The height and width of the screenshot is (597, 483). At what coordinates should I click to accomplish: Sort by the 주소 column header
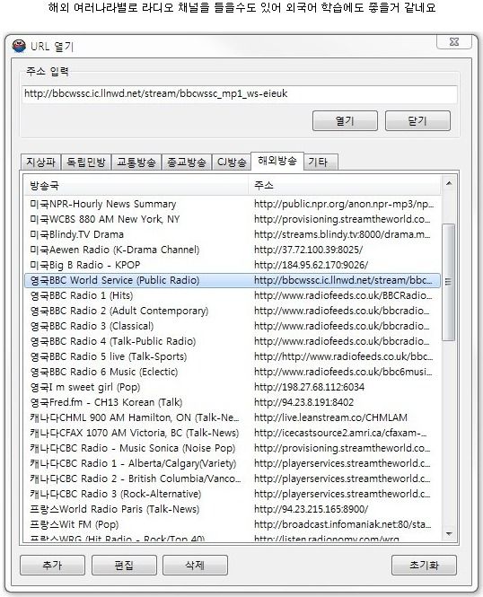345,186
